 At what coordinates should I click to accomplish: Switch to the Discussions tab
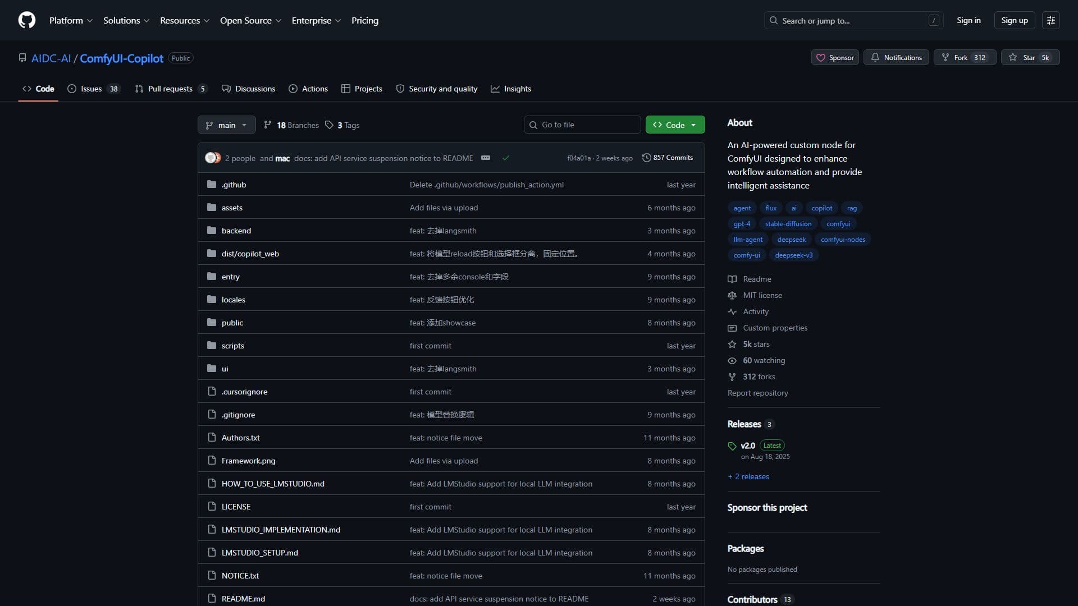point(248,89)
